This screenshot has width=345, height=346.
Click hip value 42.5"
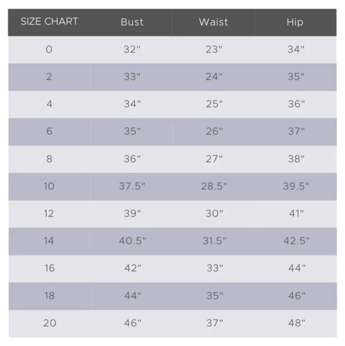pyautogui.click(x=296, y=241)
